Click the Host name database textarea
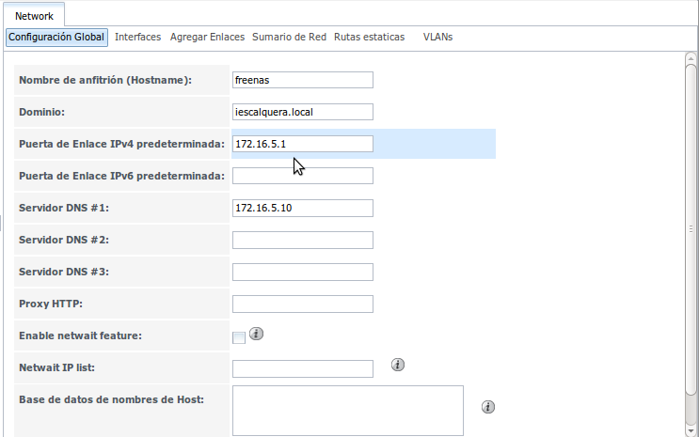Screen dimensions: 699x437 [x=348, y=411]
